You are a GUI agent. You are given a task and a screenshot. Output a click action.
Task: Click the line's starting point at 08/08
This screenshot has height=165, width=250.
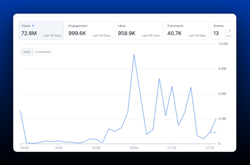20,111
